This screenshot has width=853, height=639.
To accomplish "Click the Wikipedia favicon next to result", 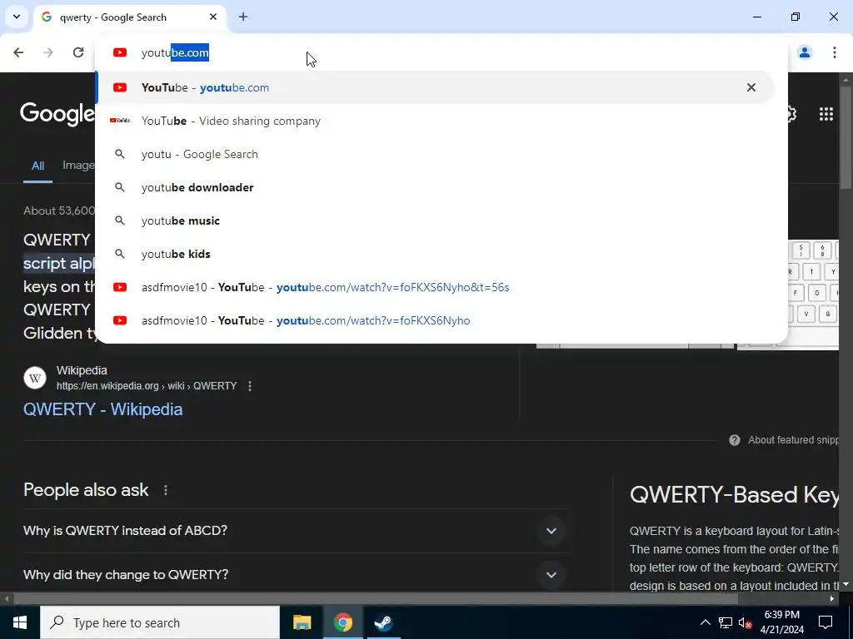I will [x=35, y=378].
